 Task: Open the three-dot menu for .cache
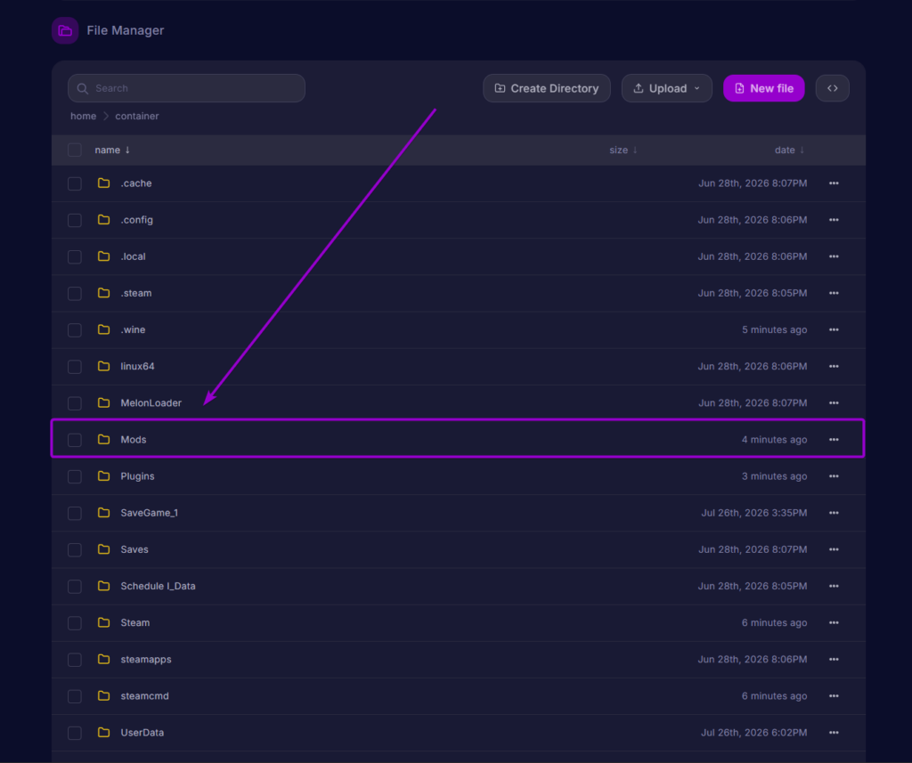tap(834, 183)
